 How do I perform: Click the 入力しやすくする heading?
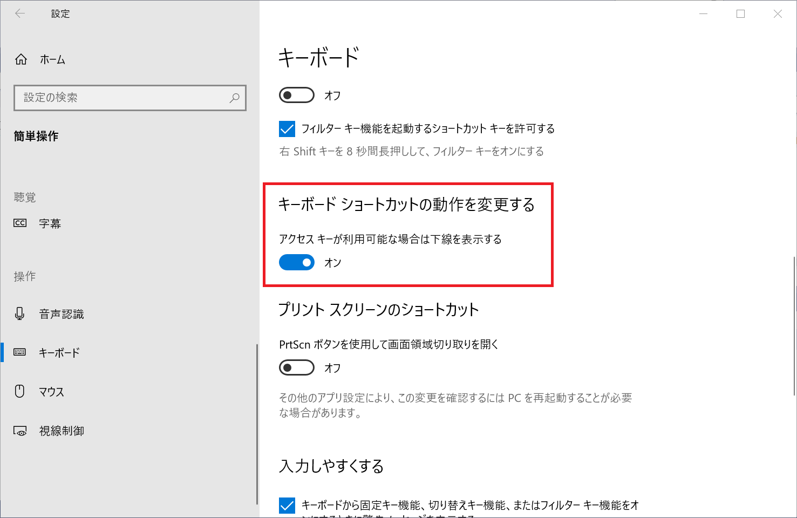[331, 466]
